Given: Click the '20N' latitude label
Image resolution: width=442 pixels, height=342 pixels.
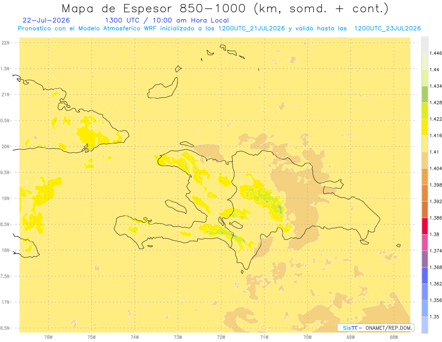Looking at the screenshot, I should coord(6,147).
